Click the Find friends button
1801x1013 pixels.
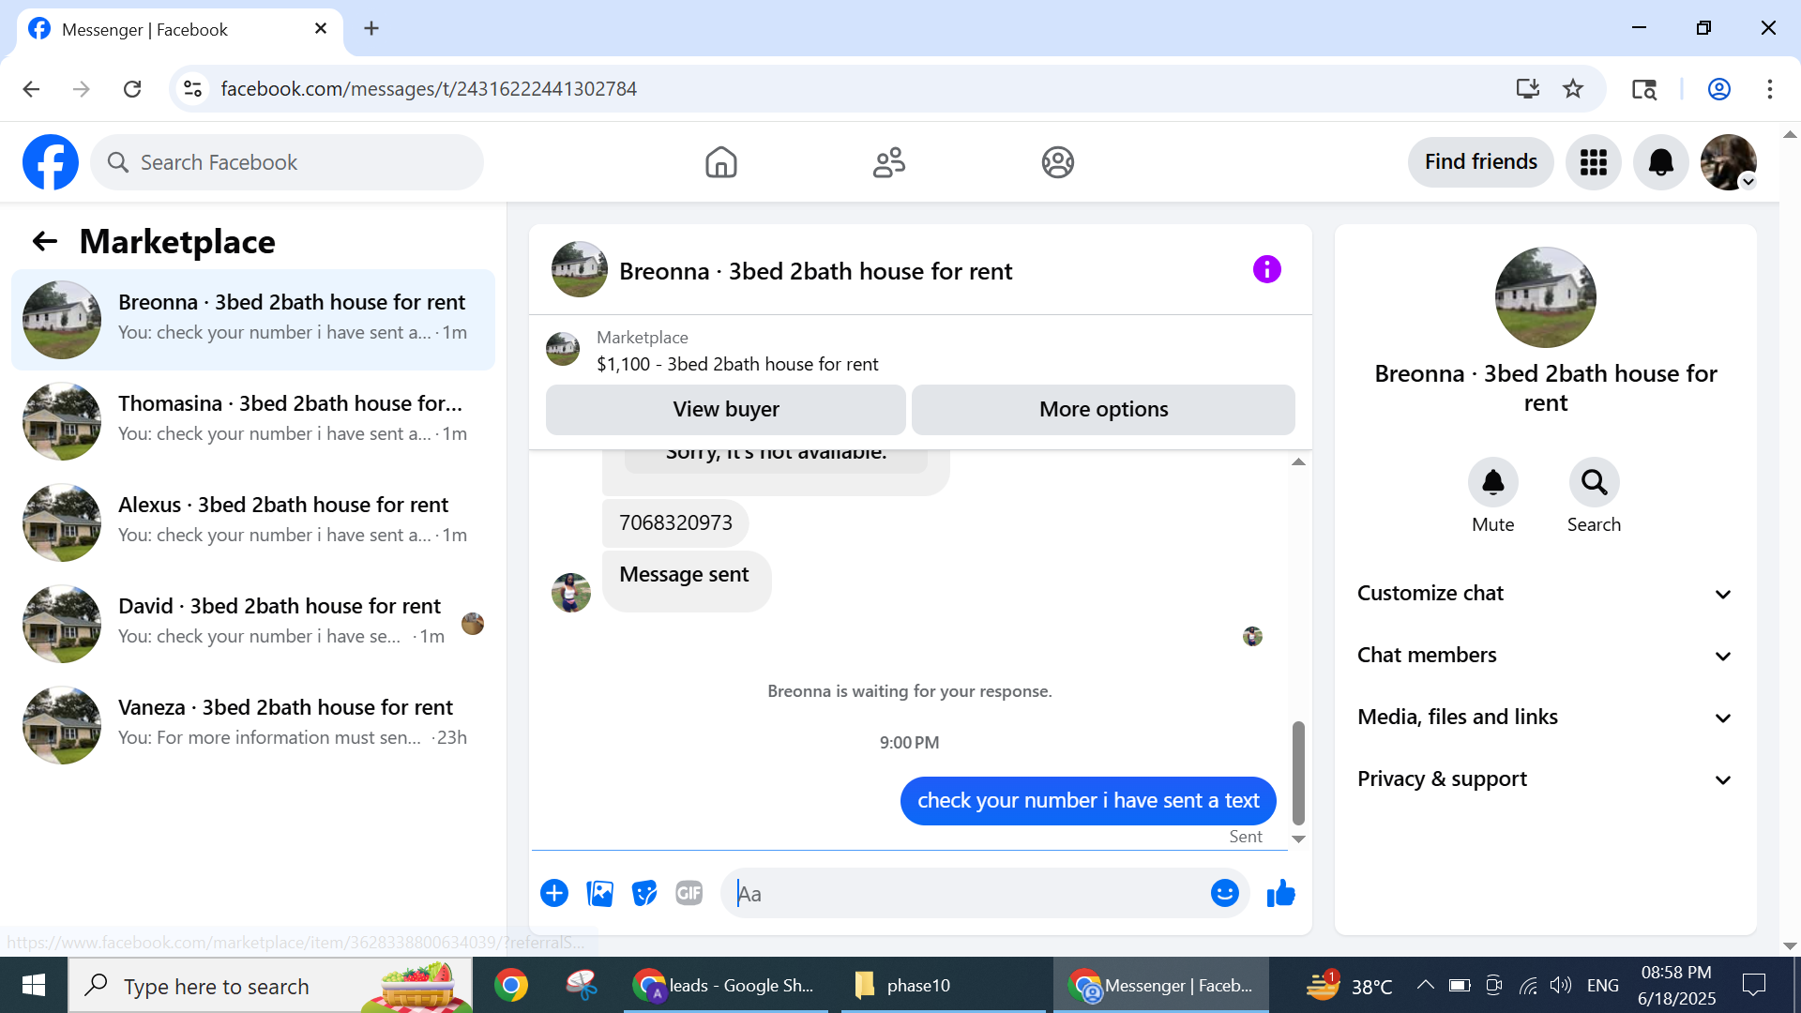coord(1480,162)
